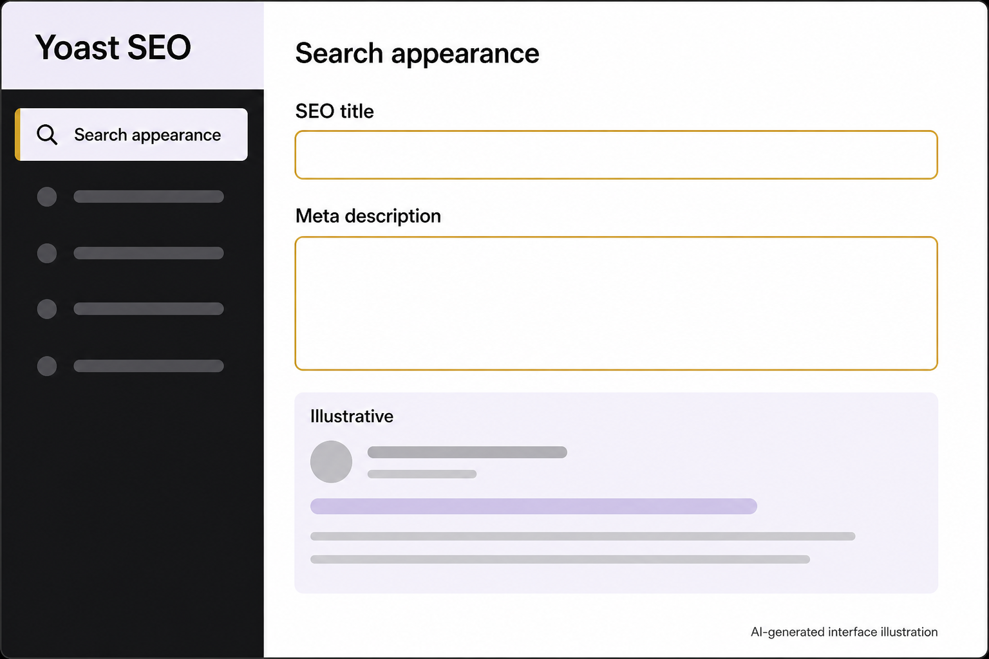Click the SEO title label
This screenshot has width=989, height=659.
tap(334, 111)
